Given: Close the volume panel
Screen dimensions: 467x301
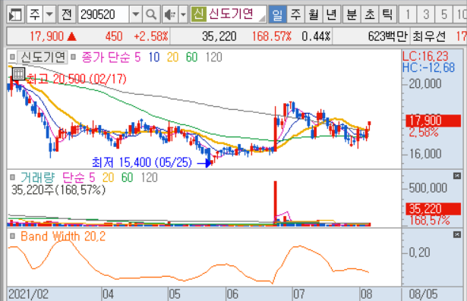Looking at the screenshot, I should [457, 176].
